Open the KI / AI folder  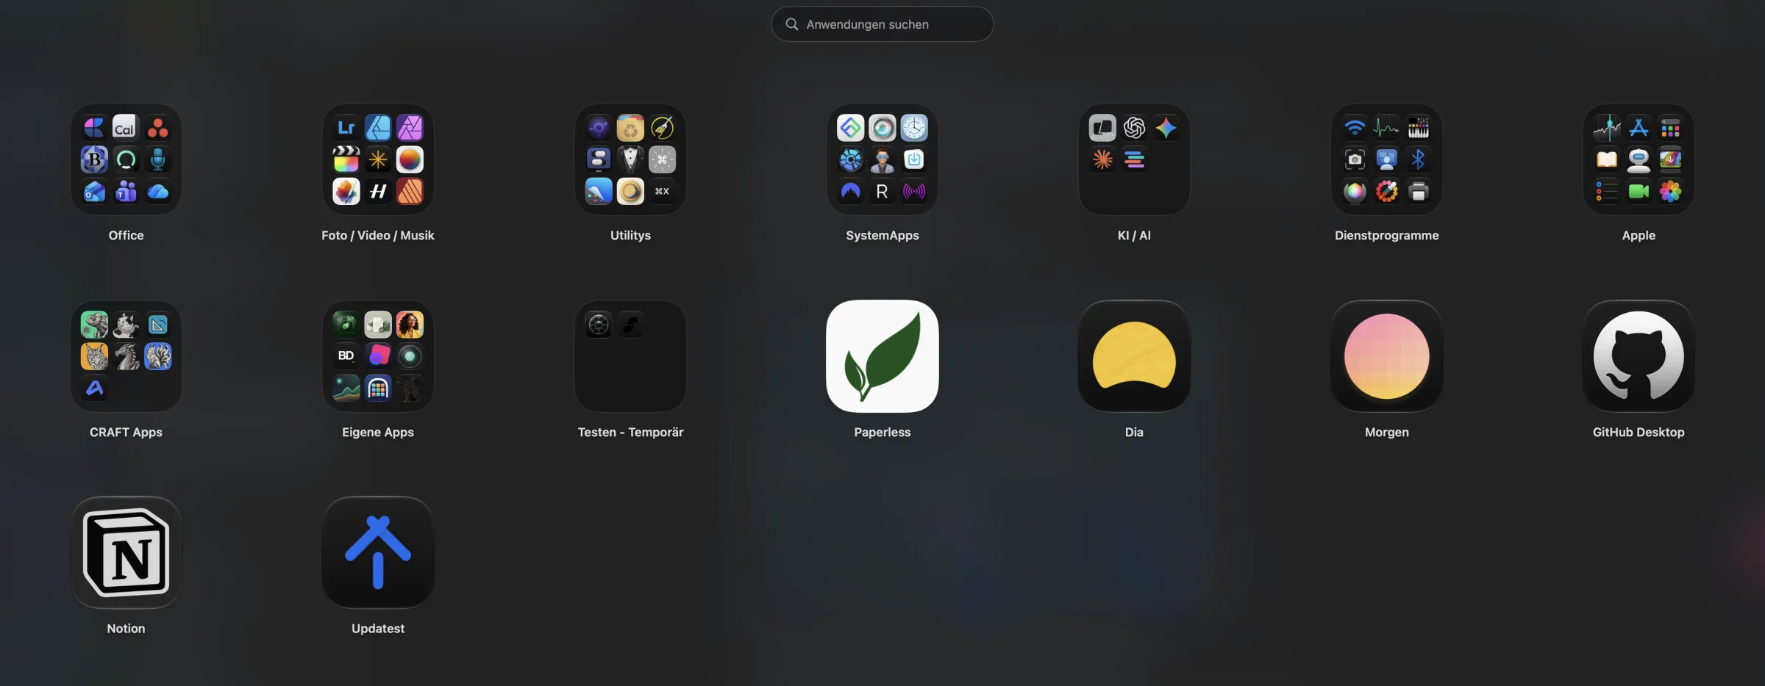click(x=1134, y=159)
